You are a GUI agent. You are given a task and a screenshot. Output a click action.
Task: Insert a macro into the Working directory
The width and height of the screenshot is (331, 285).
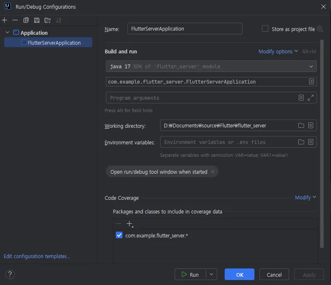tap(311, 125)
